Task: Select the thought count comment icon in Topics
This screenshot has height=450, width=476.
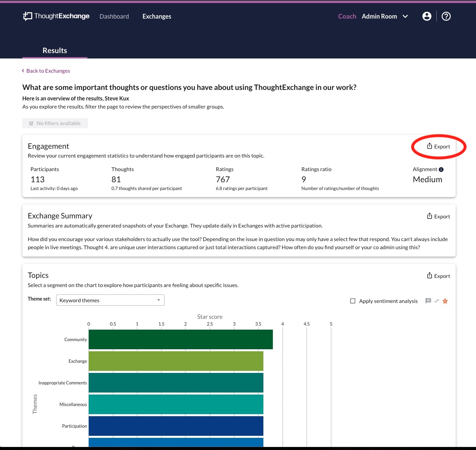Action: (x=428, y=301)
